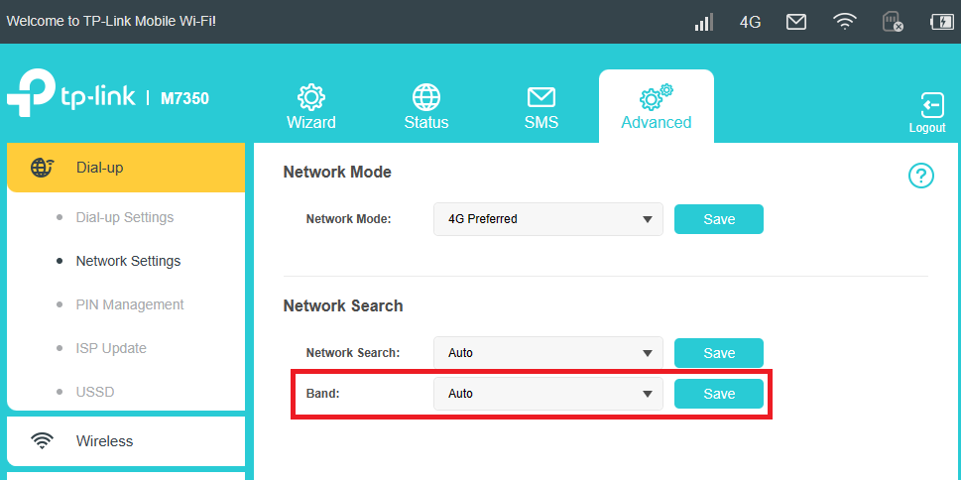This screenshot has width=961, height=480.
Task: Click the Wireless Wi-Fi sidebar icon
Action: click(x=42, y=440)
